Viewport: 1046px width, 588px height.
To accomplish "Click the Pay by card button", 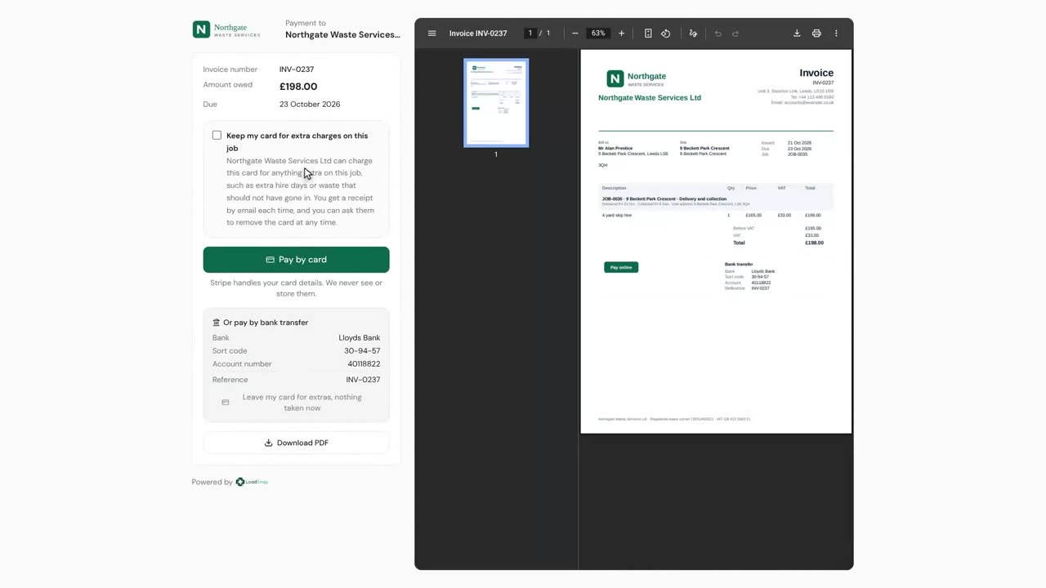I will [296, 260].
